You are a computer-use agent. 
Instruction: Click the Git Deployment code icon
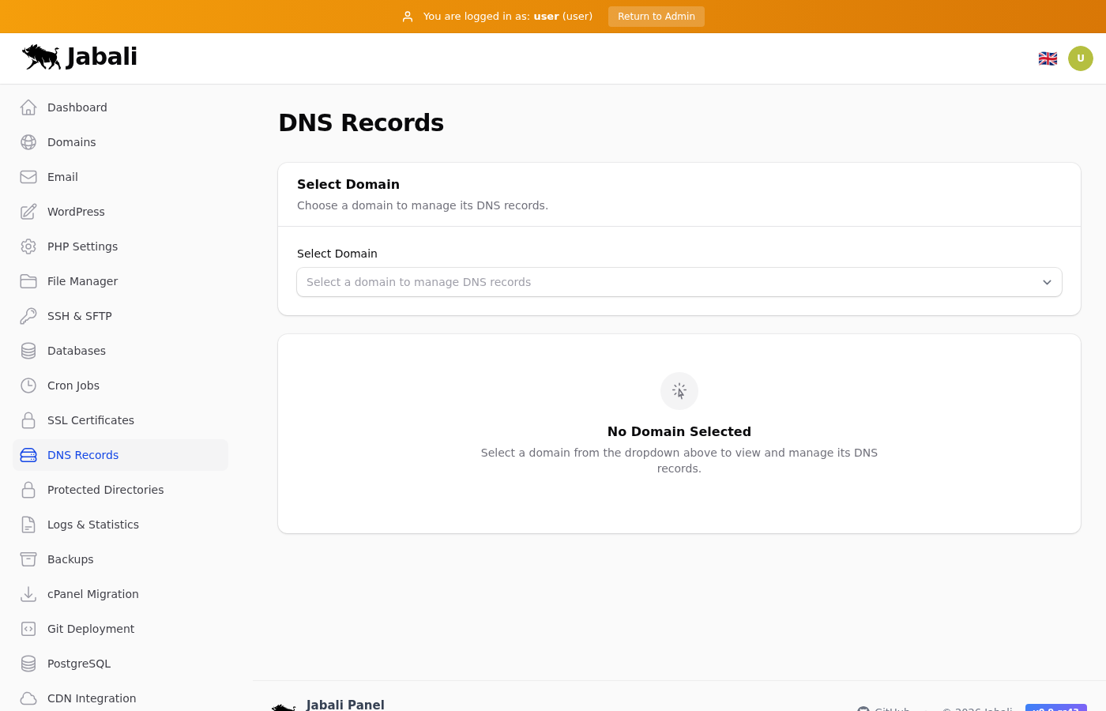[28, 629]
